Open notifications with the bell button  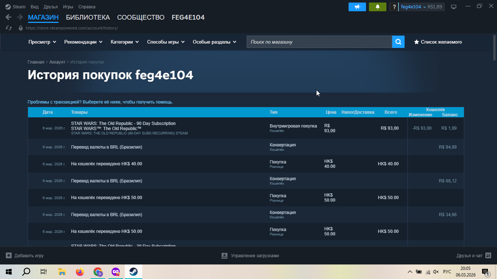tap(378, 7)
